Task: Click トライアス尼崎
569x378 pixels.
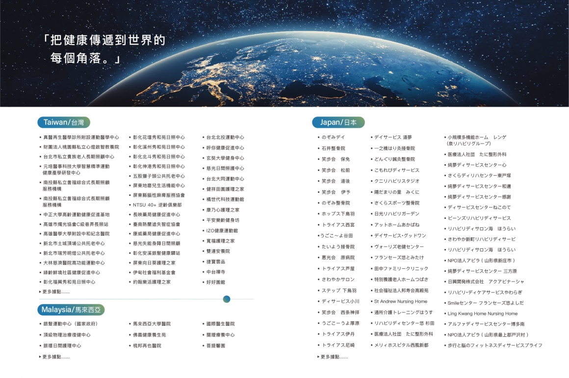Action: (x=338, y=345)
